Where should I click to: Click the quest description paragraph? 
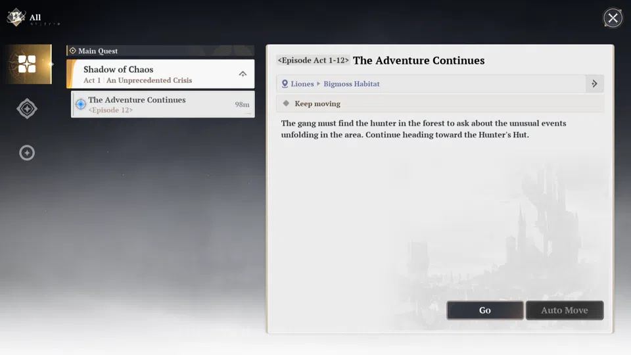[x=423, y=129]
